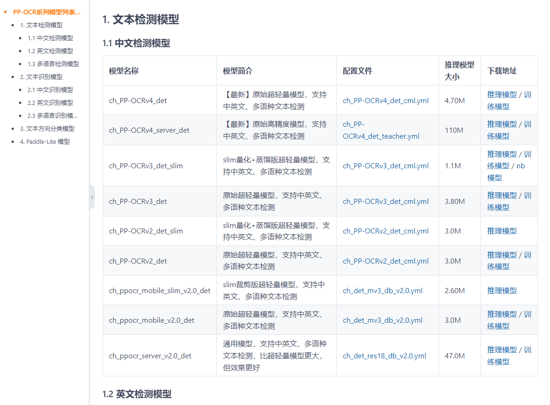Navigate to 2.1 中文识别模型 entry
The height and width of the screenshot is (405, 550).
click(x=50, y=90)
